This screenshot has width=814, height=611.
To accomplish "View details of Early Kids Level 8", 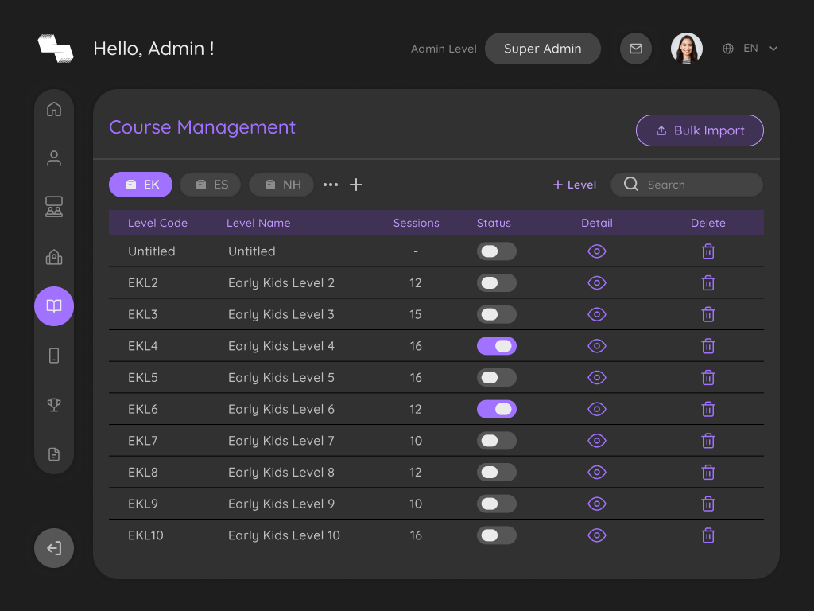I will pyautogui.click(x=597, y=473).
